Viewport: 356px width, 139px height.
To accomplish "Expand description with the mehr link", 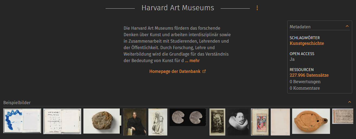I will [192, 61].
